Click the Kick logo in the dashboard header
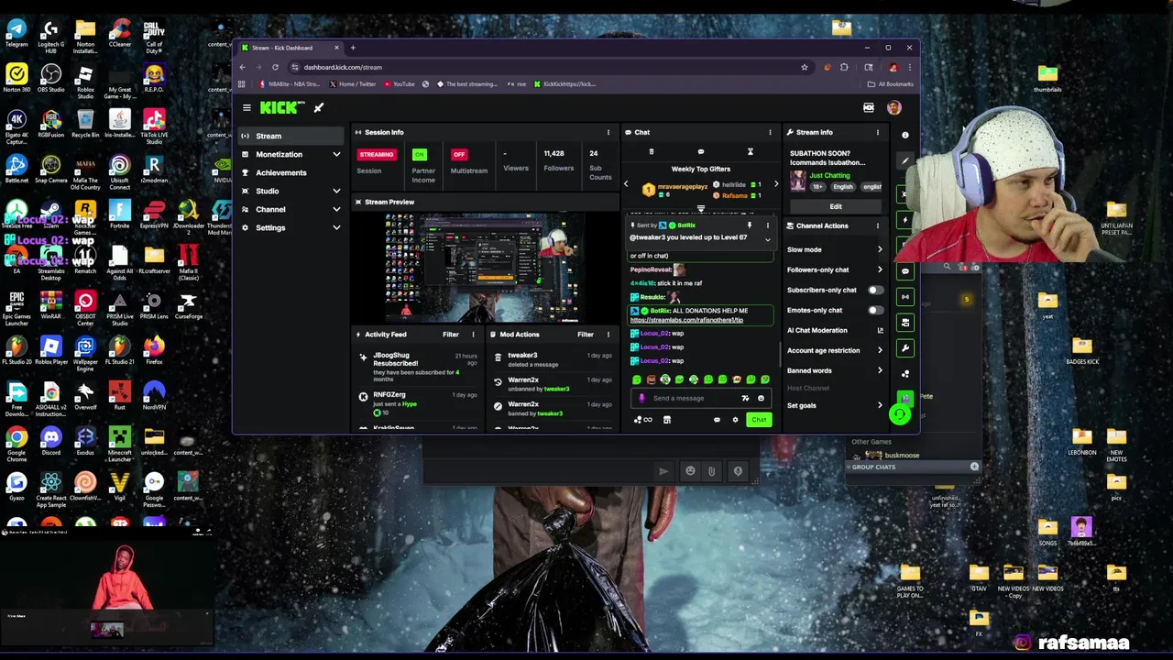This screenshot has width=1173, height=660. coord(280,107)
